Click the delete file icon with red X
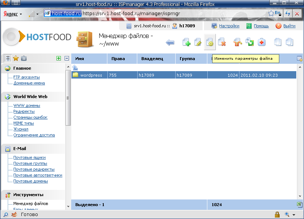This screenshot has width=304, height=219. click(x=222, y=43)
